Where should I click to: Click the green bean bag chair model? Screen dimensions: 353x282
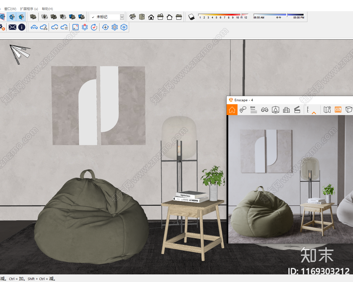pos(91,217)
